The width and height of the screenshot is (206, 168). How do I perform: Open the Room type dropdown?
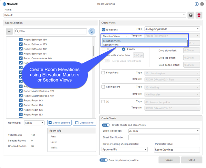click(34, 123)
